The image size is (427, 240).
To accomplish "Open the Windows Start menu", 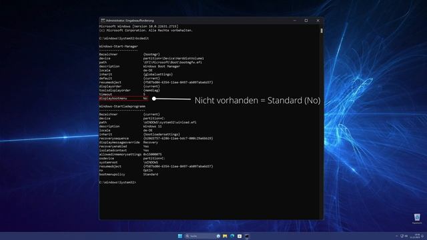I will tap(180, 236).
